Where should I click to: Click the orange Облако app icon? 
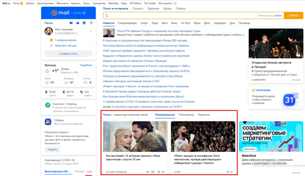coord(48,122)
